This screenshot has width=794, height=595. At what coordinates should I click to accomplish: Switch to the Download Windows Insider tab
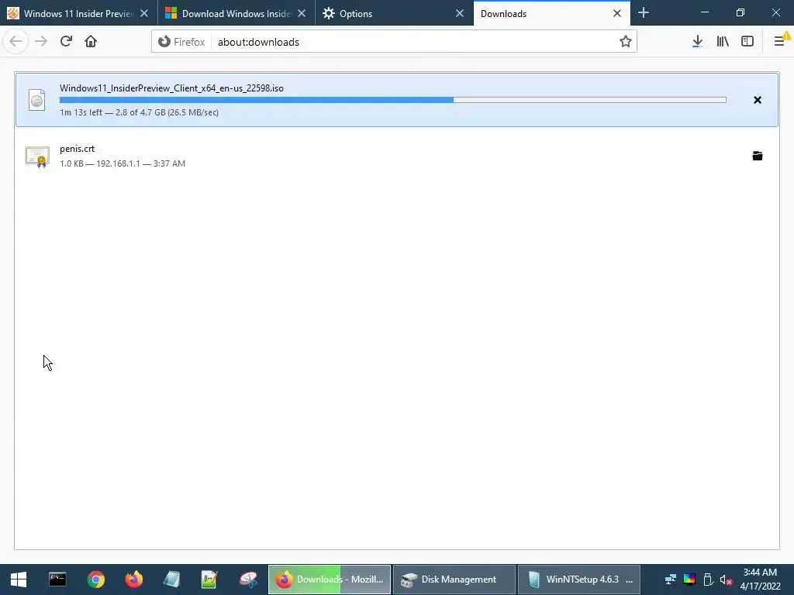click(236, 14)
